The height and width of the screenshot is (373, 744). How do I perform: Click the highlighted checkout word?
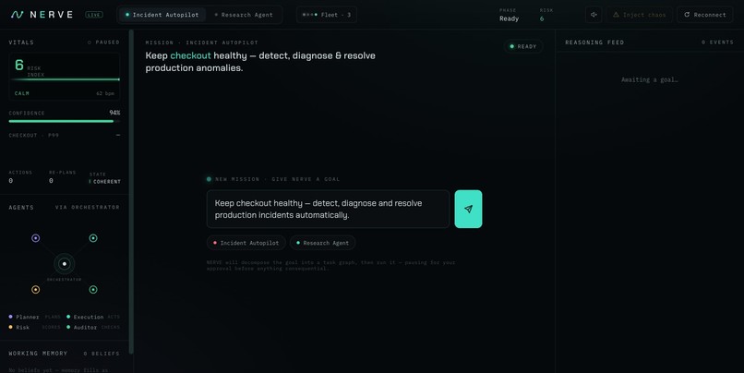click(190, 55)
